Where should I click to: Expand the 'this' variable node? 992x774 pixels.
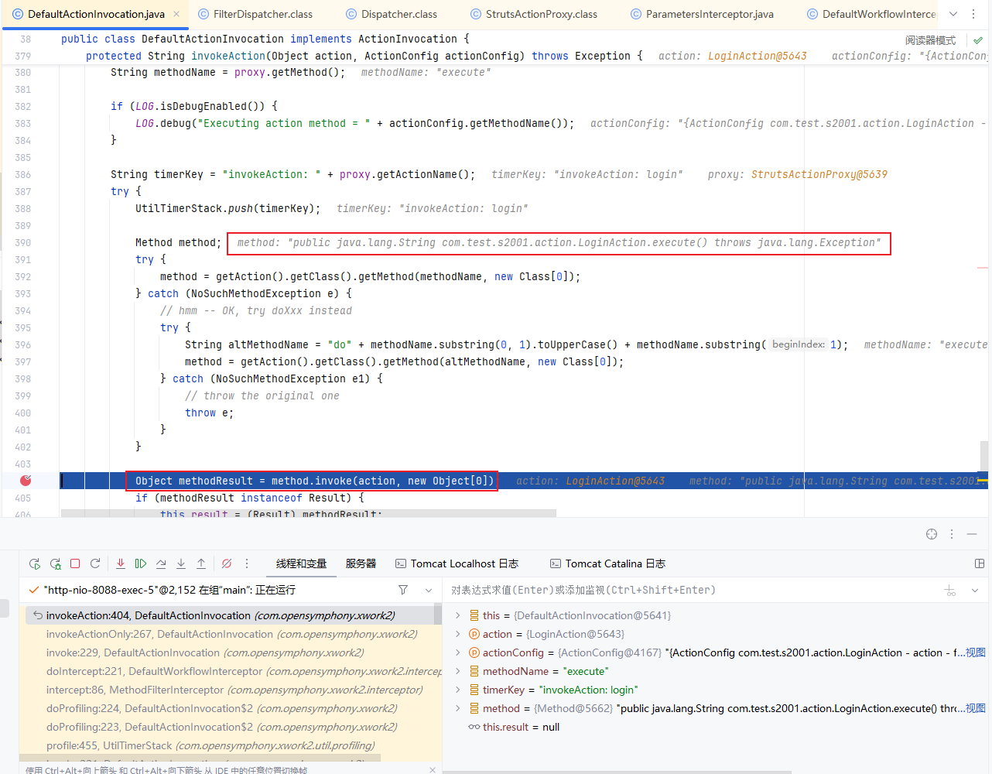[457, 615]
